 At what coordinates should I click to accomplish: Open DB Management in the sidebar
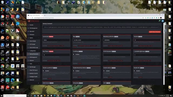click(x=33, y=57)
